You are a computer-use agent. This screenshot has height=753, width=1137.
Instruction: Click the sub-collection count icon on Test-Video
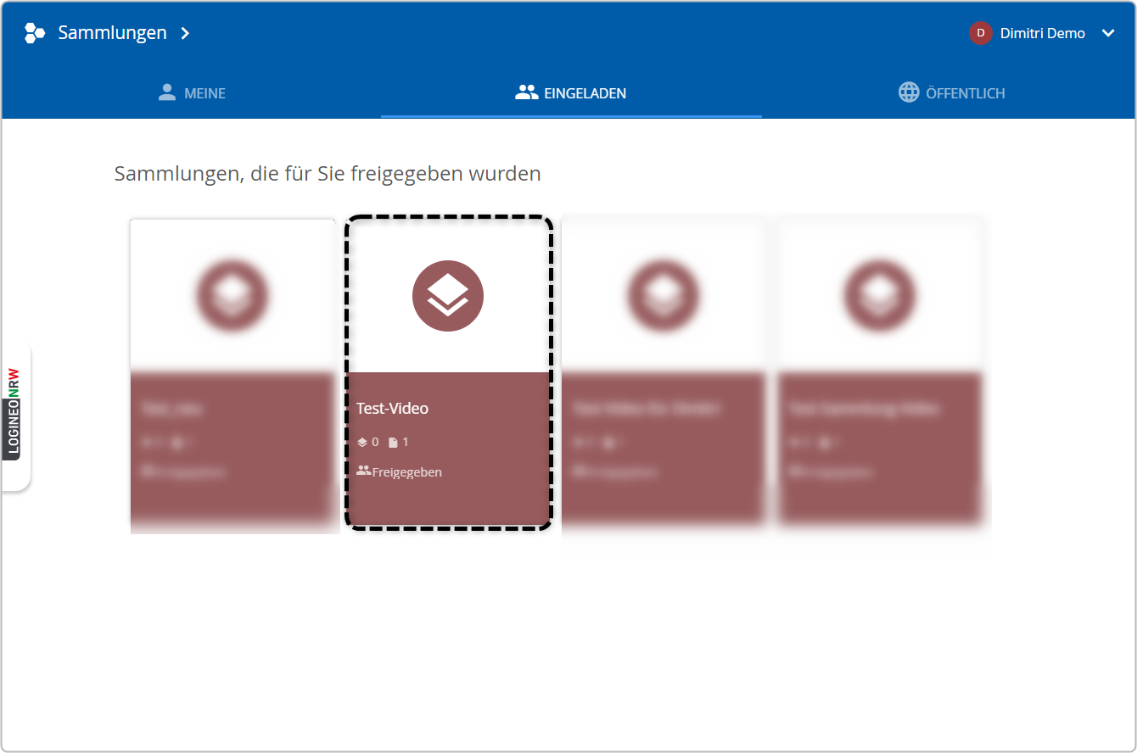coord(362,442)
